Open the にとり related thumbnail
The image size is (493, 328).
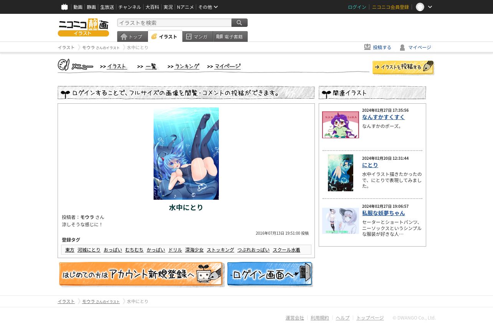(341, 173)
